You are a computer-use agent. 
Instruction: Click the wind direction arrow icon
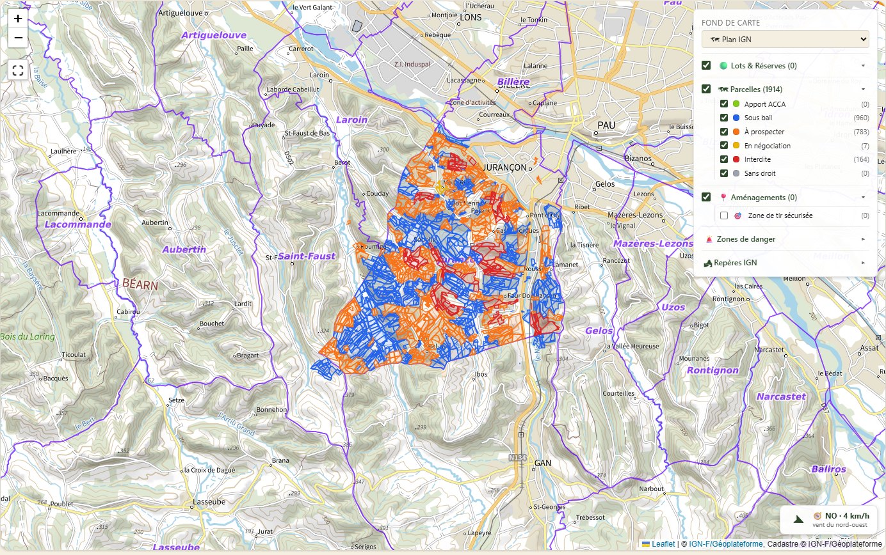click(798, 519)
